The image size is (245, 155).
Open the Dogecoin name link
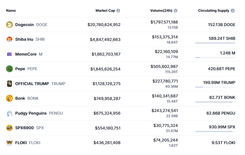[24, 25]
